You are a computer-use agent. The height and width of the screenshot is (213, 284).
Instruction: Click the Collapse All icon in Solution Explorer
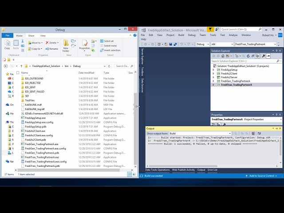point(252,56)
